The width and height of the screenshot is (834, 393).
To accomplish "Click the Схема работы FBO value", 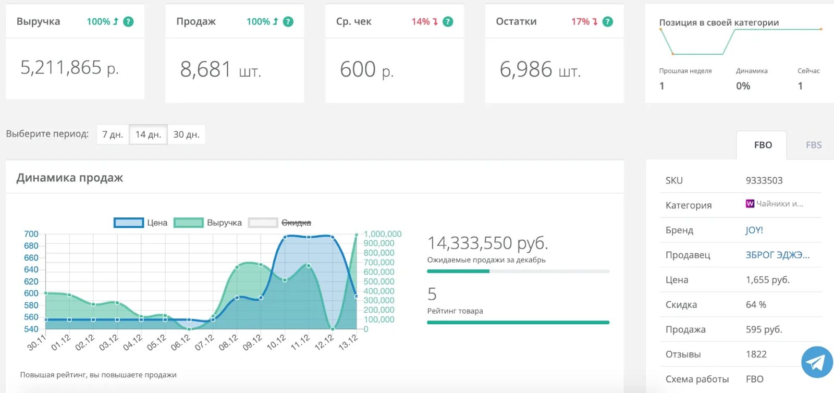I will (754, 379).
